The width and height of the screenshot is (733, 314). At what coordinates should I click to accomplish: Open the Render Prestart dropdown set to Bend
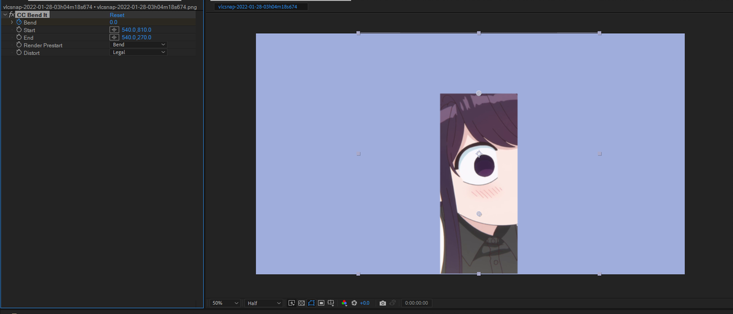point(138,44)
